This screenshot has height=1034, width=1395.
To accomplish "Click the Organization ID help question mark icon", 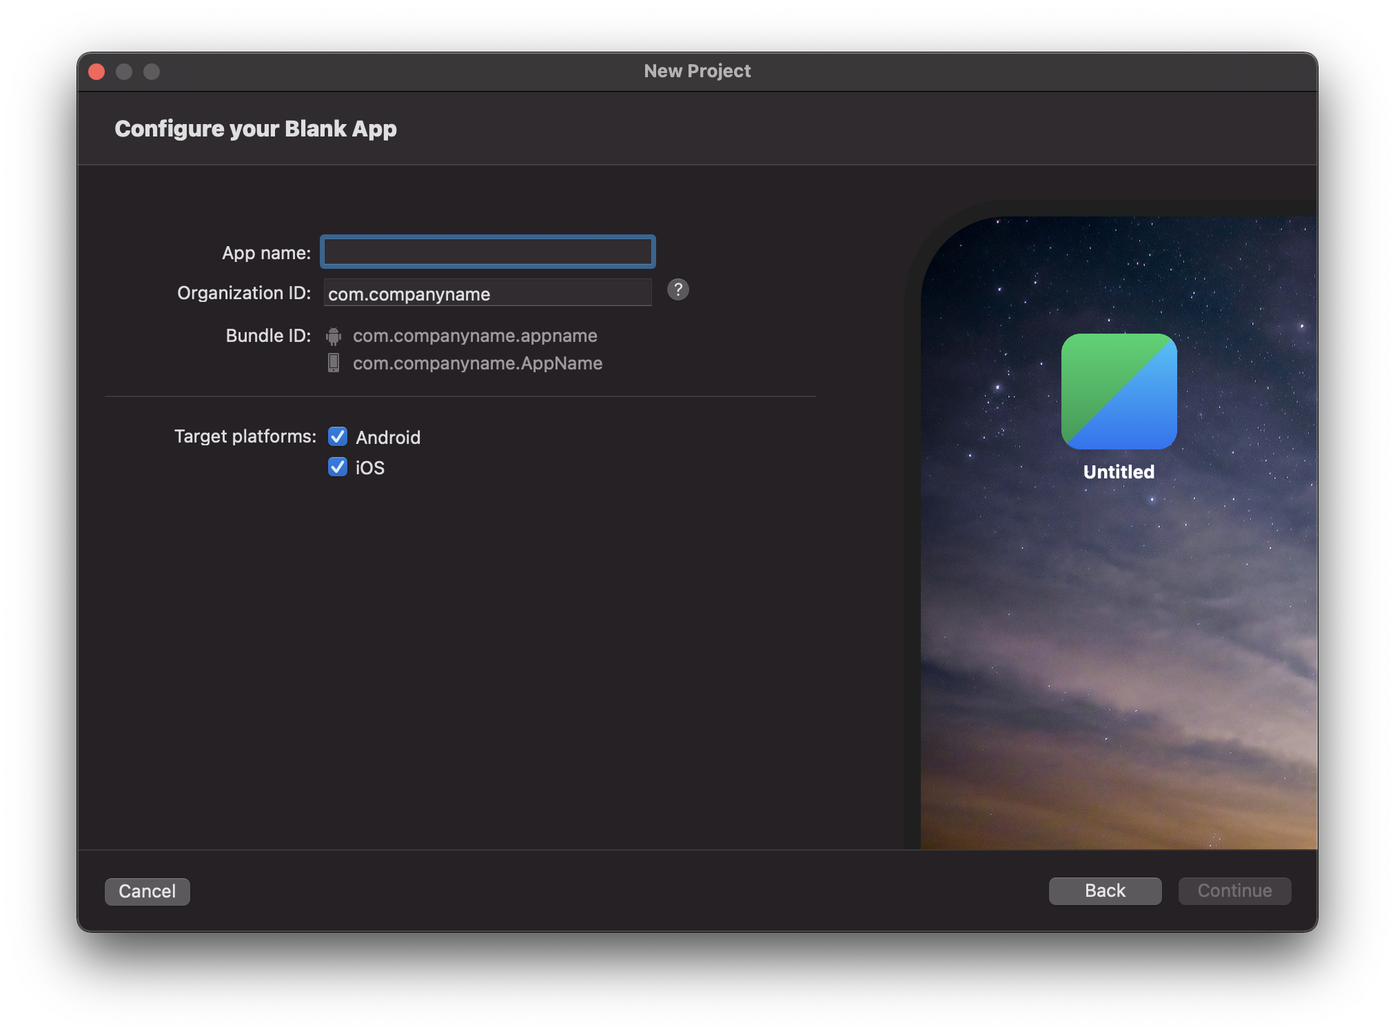I will [x=678, y=290].
